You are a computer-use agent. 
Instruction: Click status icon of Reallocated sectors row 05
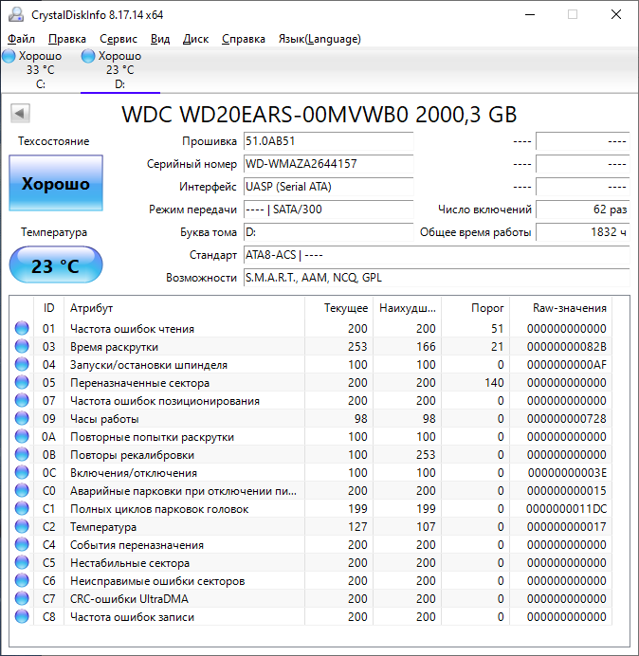click(x=22, y=383)
